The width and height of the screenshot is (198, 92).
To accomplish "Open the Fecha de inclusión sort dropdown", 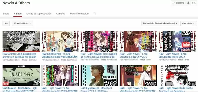I will click(160, 23).
